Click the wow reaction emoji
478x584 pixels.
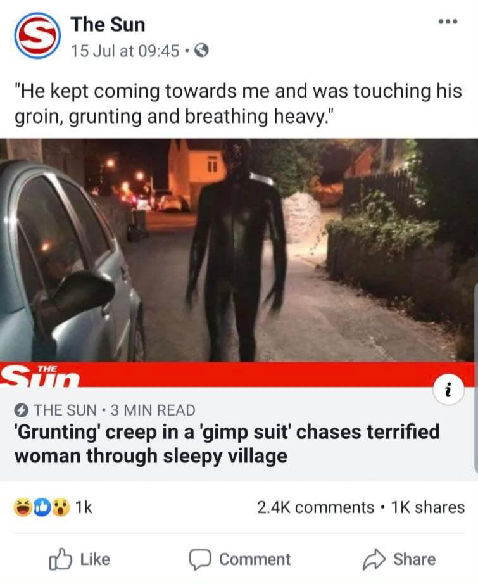[61, 507]
